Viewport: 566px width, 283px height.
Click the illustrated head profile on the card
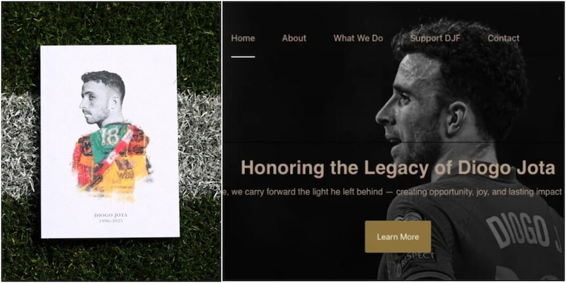102,96
